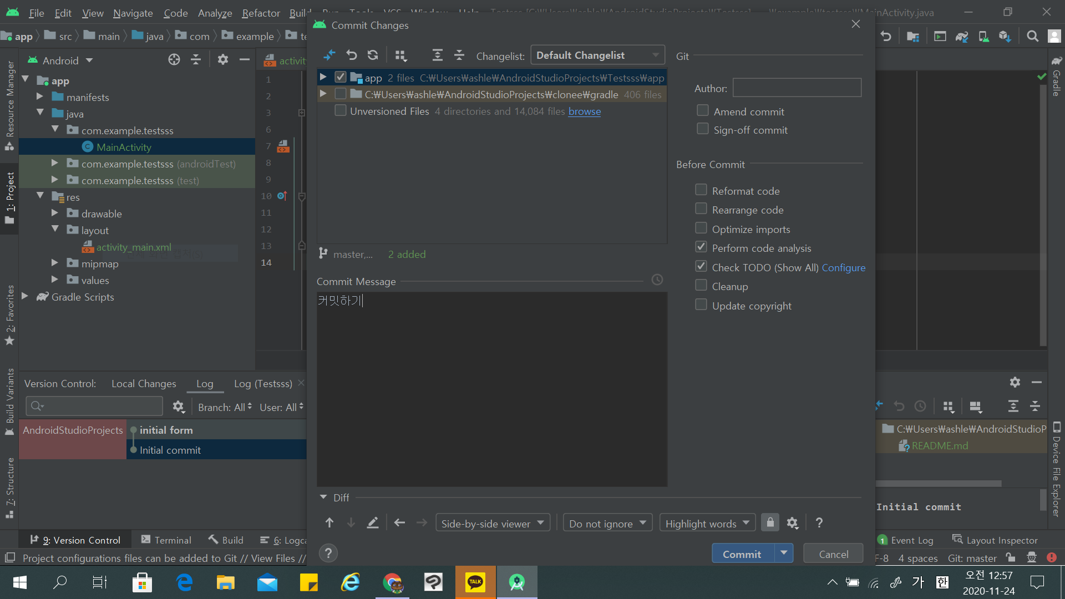Open commit message history clock icon
Image resolution: width=1065 pixels, height=599 pixels.
(x=657, y=280)
